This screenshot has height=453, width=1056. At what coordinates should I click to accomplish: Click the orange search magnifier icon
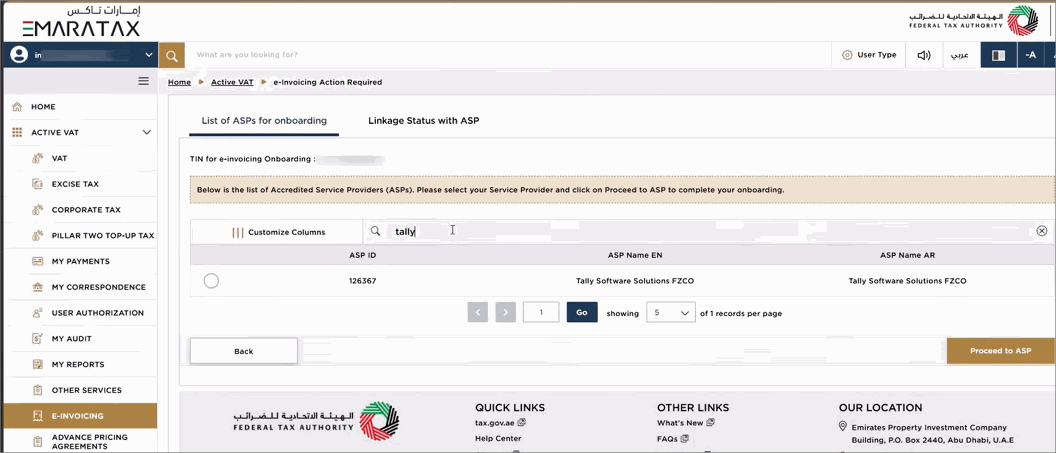(x=172, y=55)
